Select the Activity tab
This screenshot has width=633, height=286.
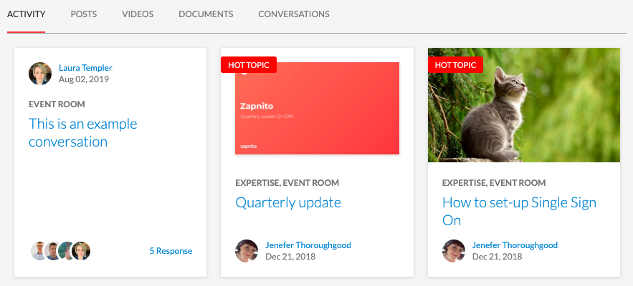pyautogui.click(x=27, y=14)
